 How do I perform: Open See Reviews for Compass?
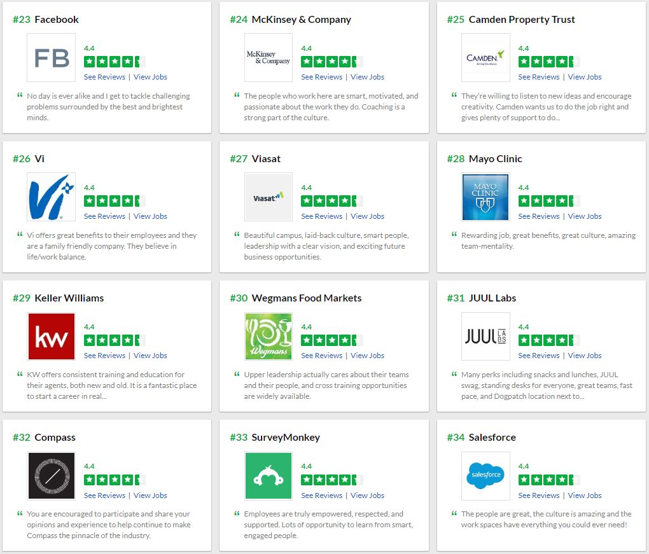(104, 495)
